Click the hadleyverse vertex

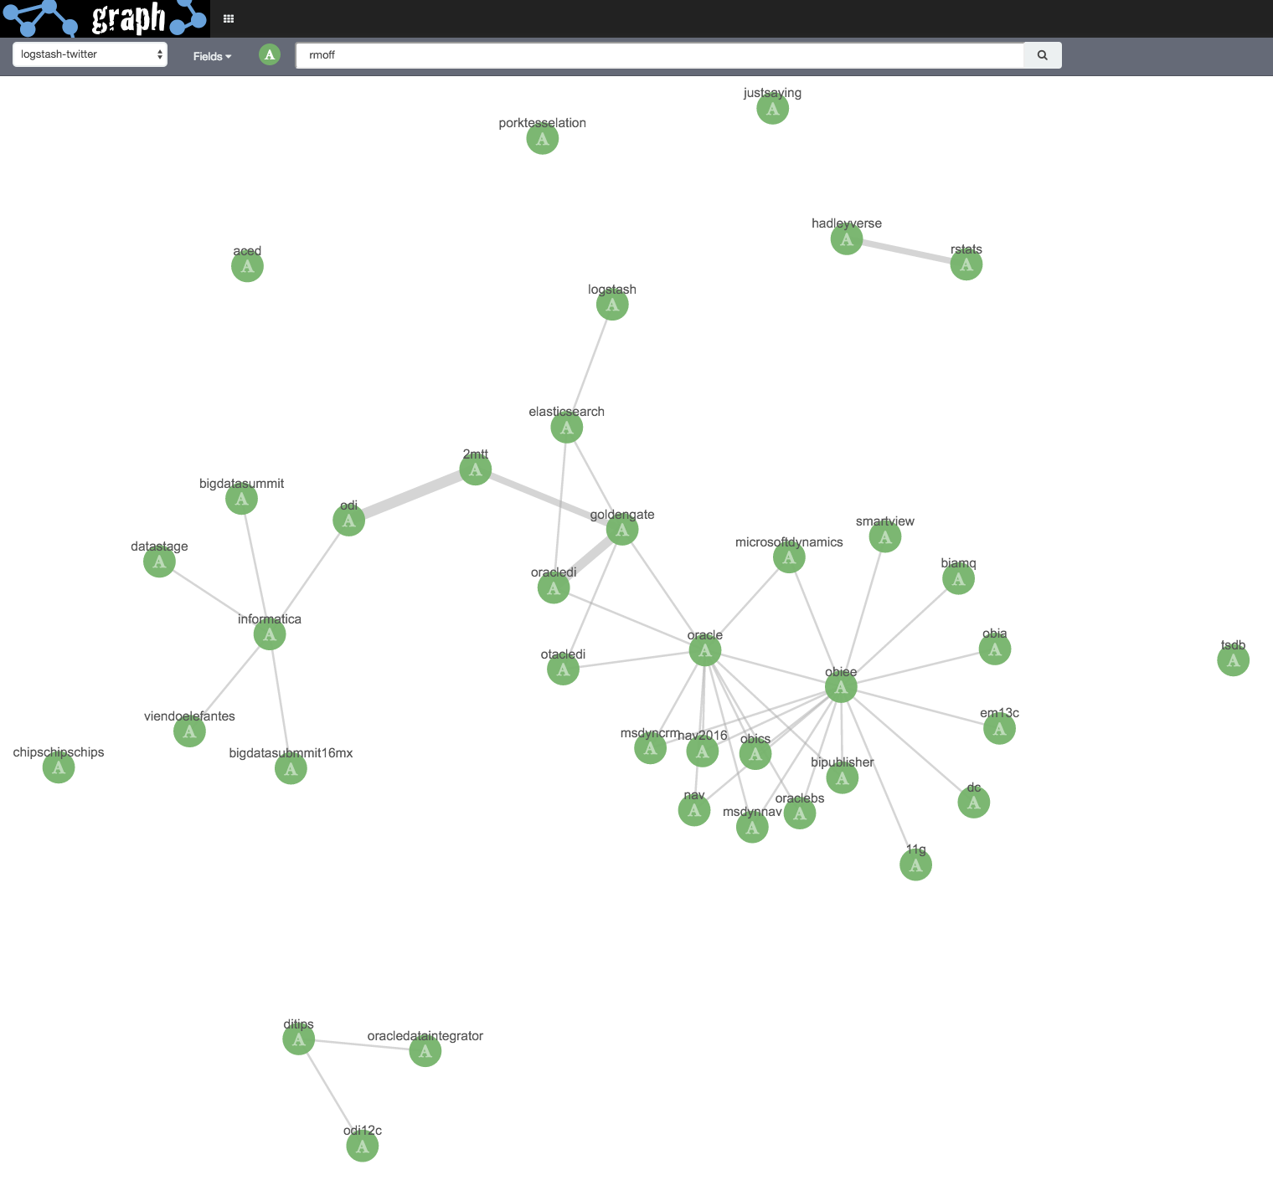846,239
